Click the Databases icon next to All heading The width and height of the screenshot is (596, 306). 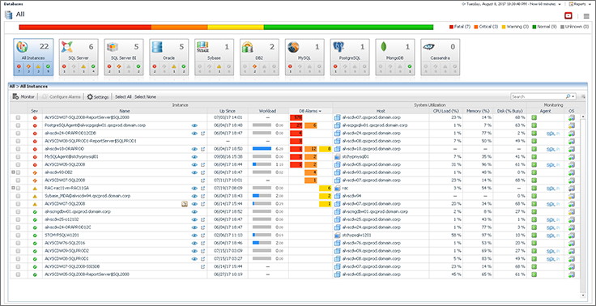(9, 15)
